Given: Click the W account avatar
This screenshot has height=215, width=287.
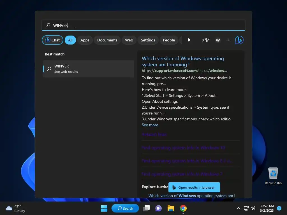Looking at the screenshot, I should (218, 40).
